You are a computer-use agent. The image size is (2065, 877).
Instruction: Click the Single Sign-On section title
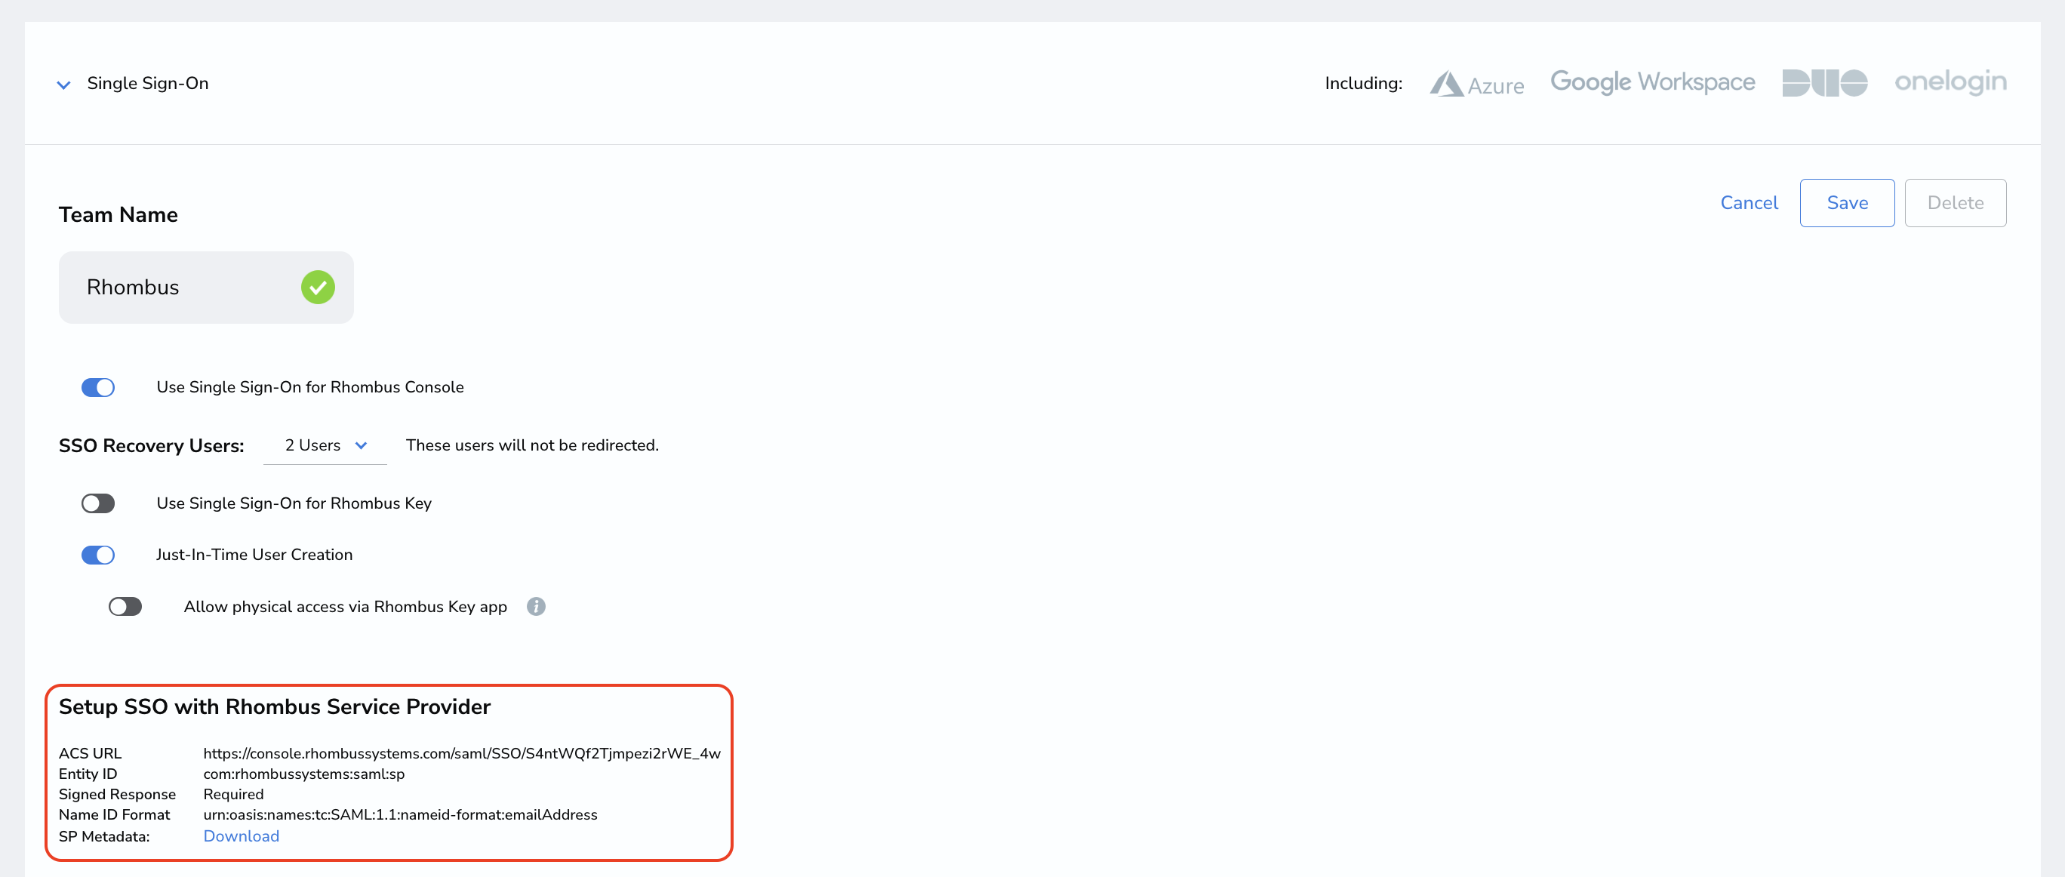point(147,83)
